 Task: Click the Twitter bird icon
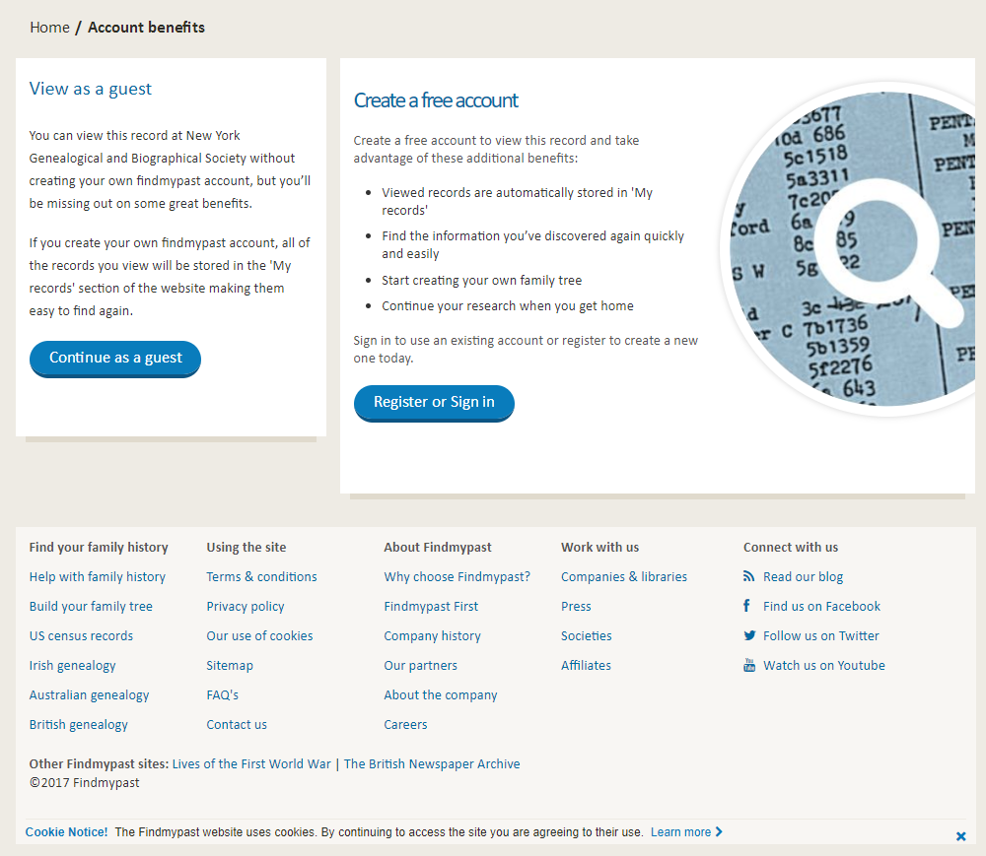(x=749, y=636)
